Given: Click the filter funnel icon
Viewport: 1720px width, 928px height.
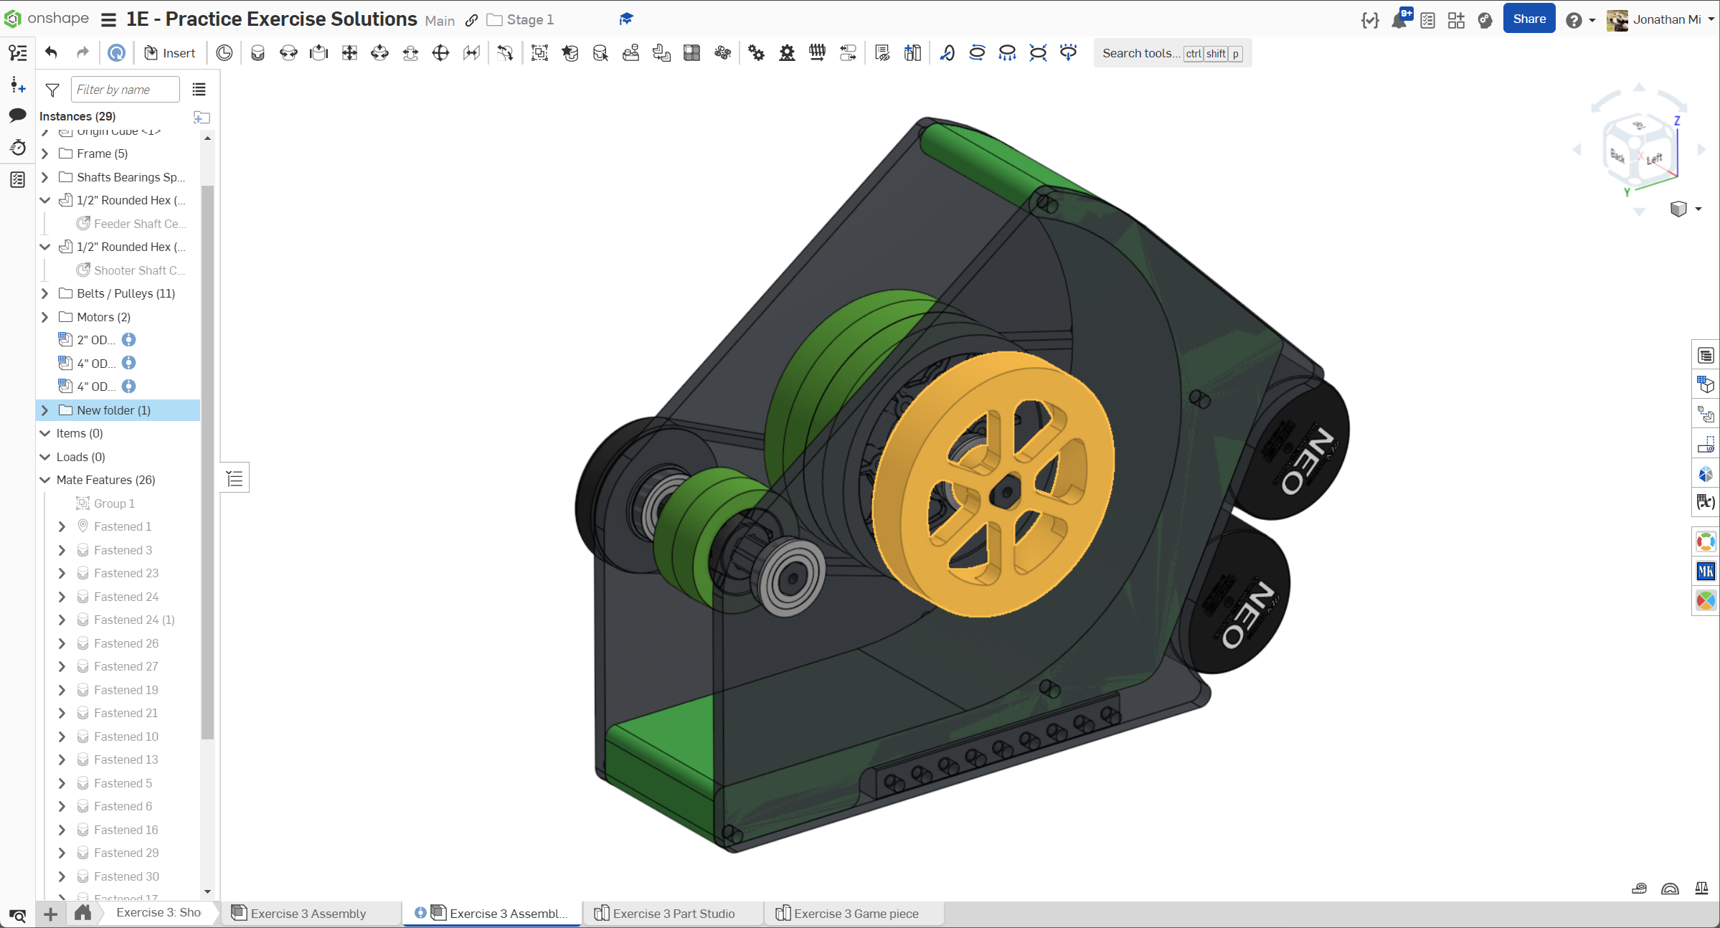Looking at the screenshot, I should pyautogui.click(x=52, y=90).
